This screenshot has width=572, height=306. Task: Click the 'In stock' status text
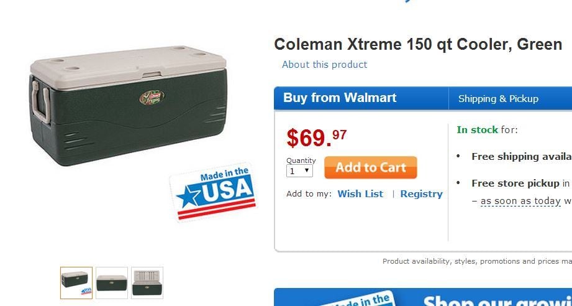point(477,130)
